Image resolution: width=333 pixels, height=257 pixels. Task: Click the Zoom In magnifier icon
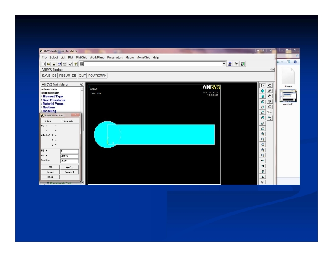click(263, 149)
